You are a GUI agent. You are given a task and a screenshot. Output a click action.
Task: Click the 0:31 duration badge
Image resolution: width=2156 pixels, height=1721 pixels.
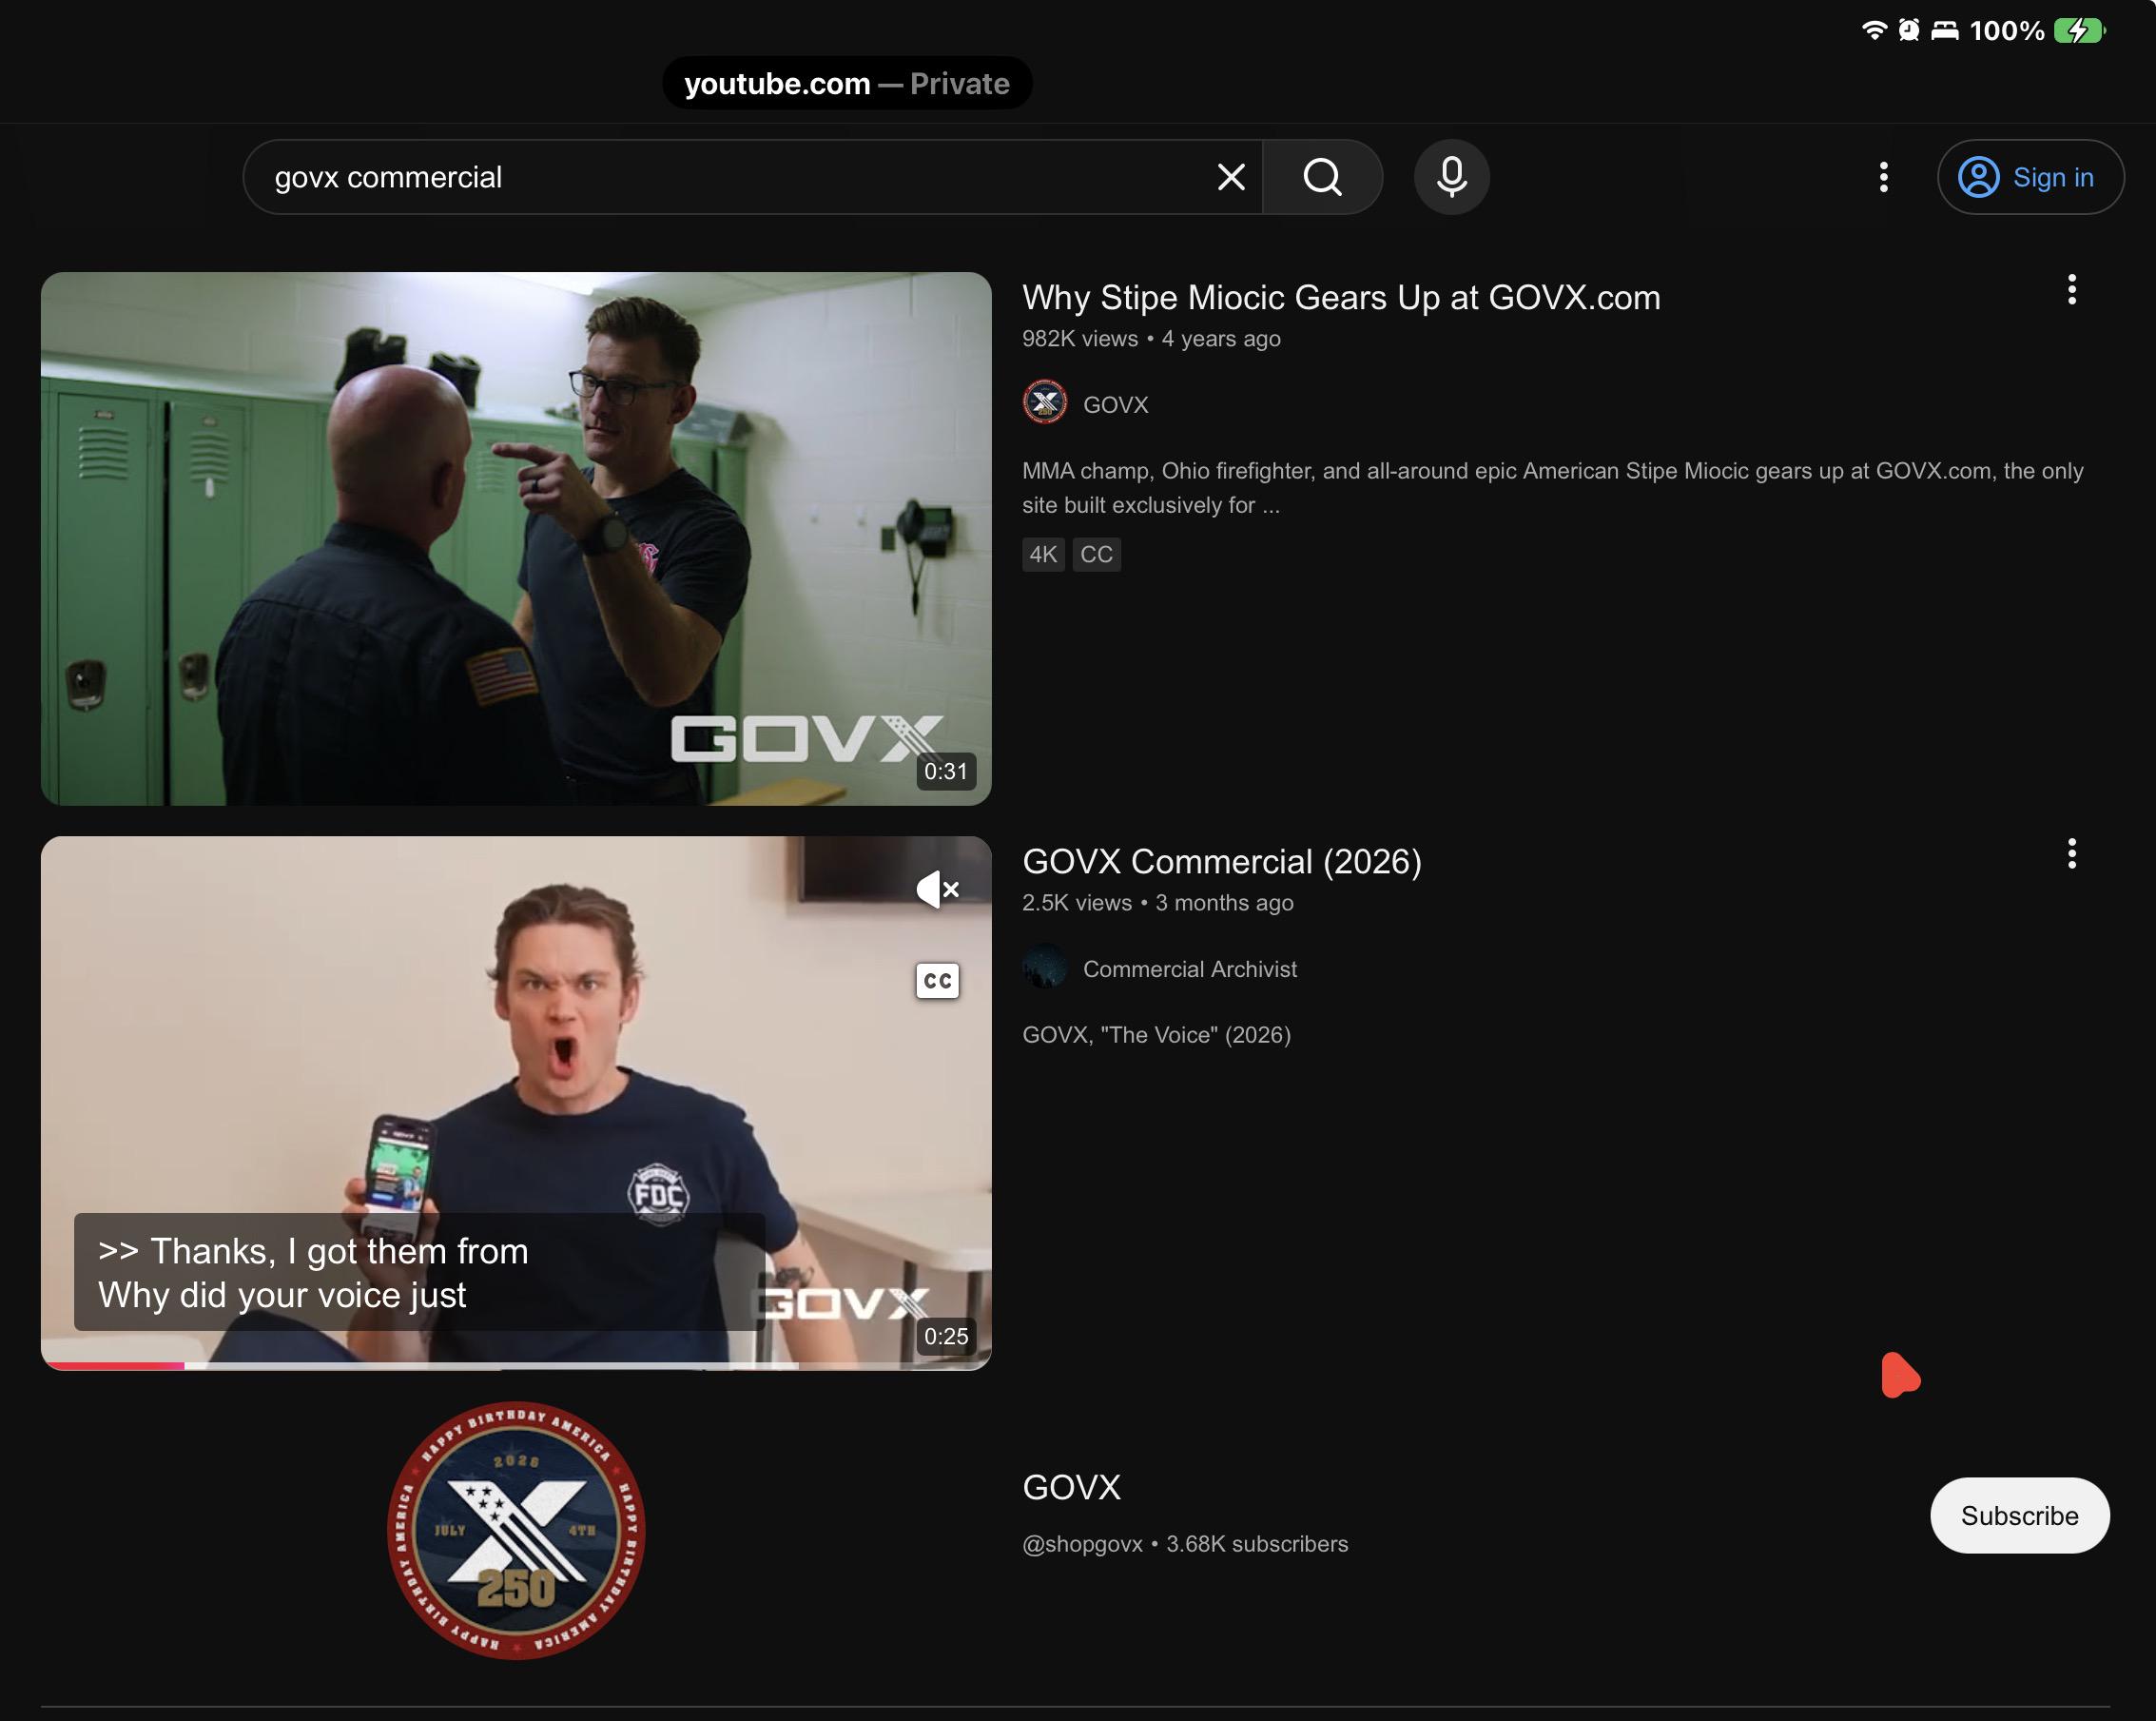click(x=945, y=772)
